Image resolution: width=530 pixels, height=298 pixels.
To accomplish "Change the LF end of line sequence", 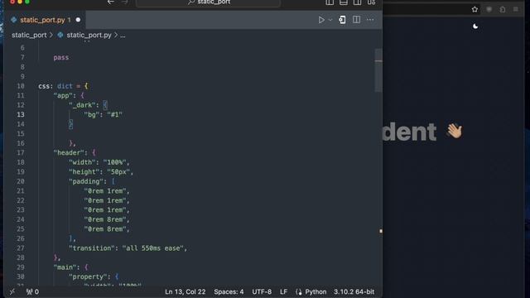I will (x=283, y=292).
